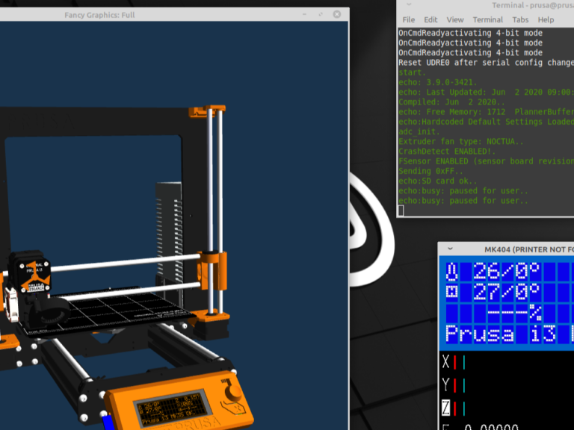Click the highlighted Z axis label in MK404
574x430 pixels.
click(445, 408)
